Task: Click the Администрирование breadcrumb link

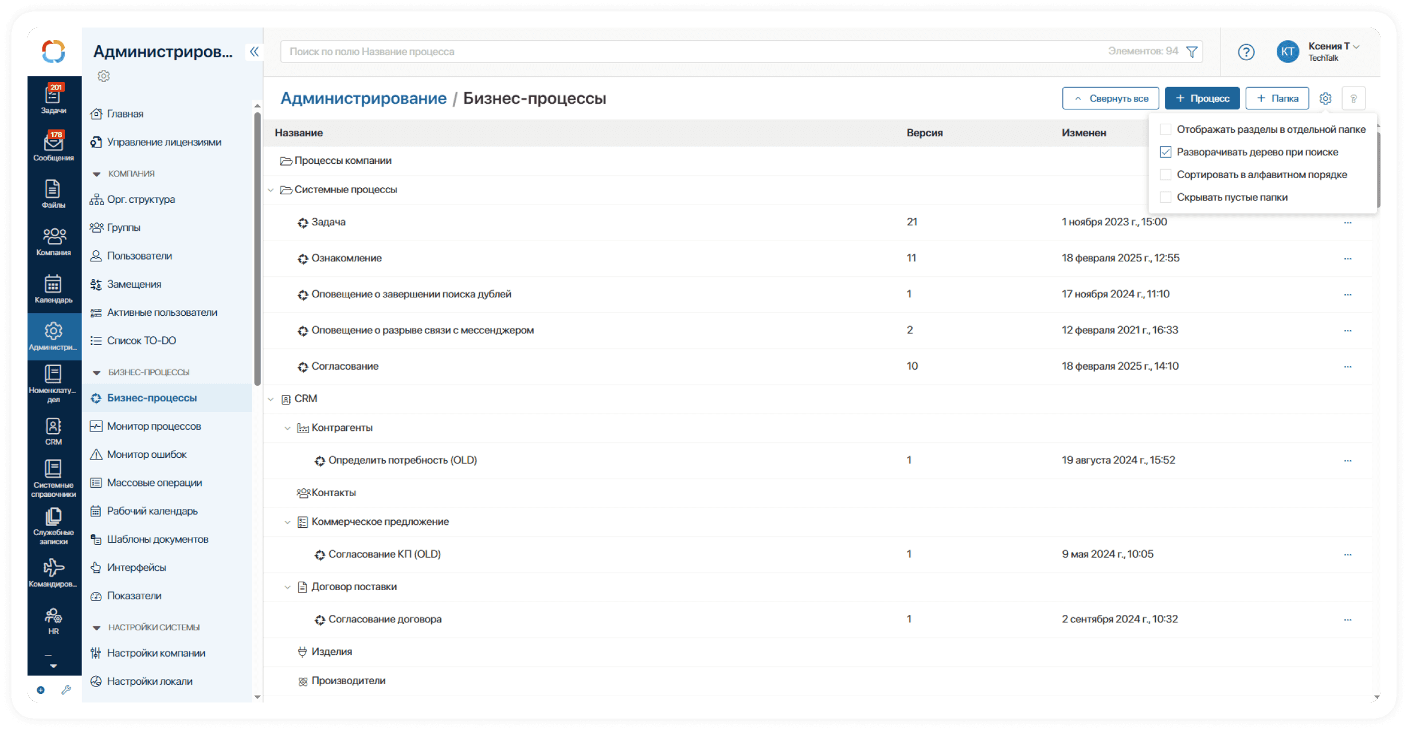Action: pos(363,99)
